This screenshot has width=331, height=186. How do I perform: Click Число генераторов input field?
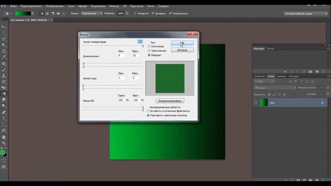[140, 42]
